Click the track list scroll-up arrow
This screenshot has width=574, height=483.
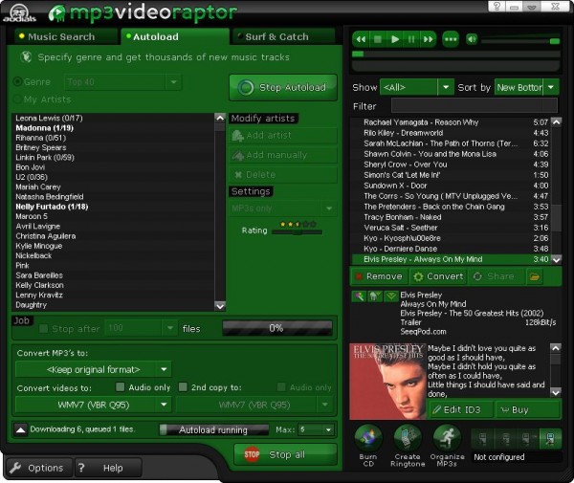pyautogui.click(x=556, y=122)
